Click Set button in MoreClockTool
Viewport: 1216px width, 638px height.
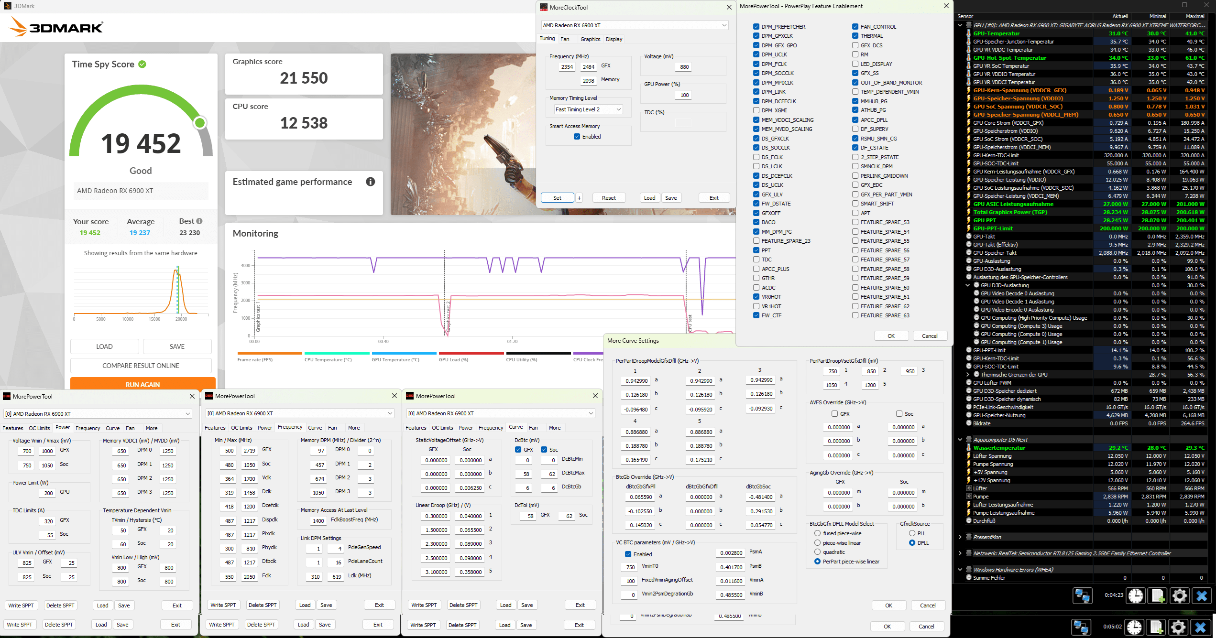557,198
